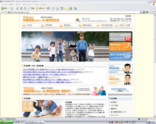Click the Edit page toolbar icon

coord(62,8)
